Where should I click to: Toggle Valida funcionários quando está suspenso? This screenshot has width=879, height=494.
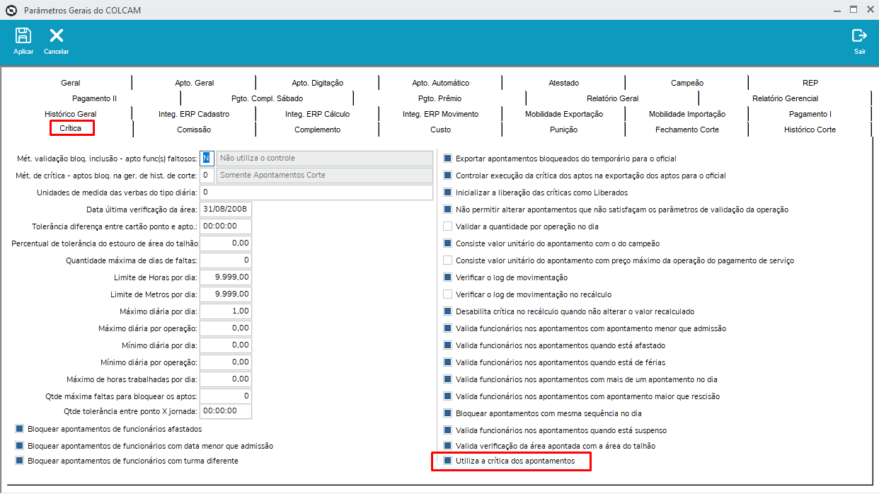pyautogui.click(x=447, y=430)
